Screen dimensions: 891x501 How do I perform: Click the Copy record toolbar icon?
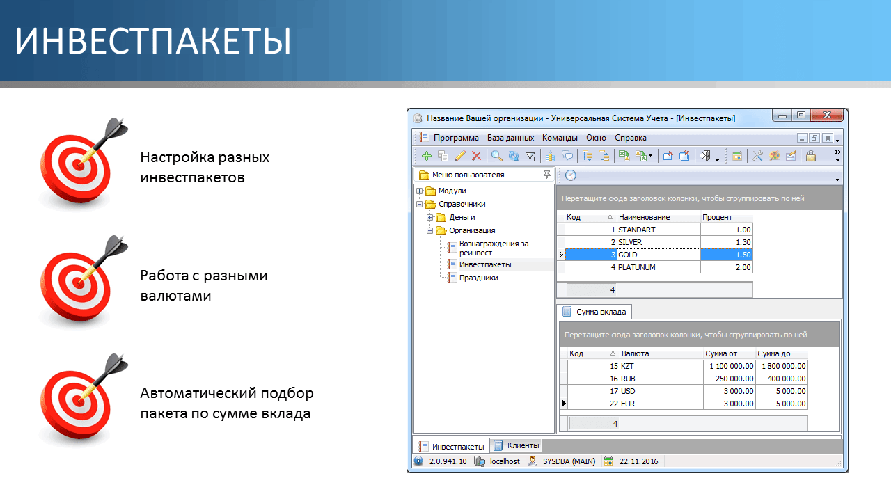pos(443,156)
